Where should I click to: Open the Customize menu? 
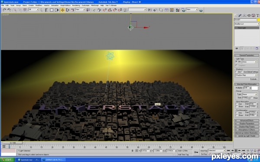point(85,6)
